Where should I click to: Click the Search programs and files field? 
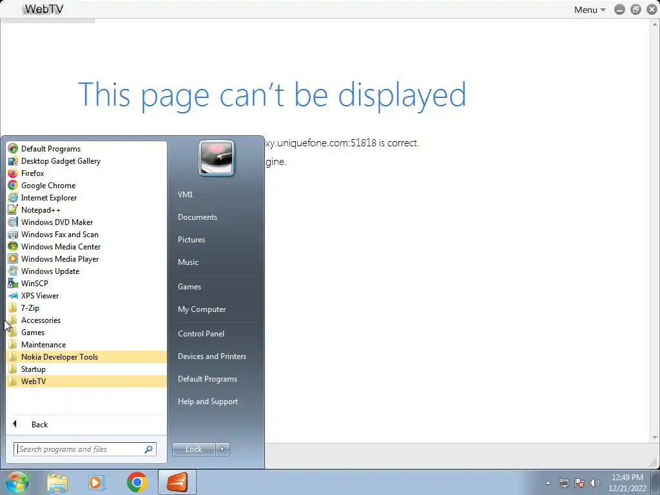[x=84, y=449]
